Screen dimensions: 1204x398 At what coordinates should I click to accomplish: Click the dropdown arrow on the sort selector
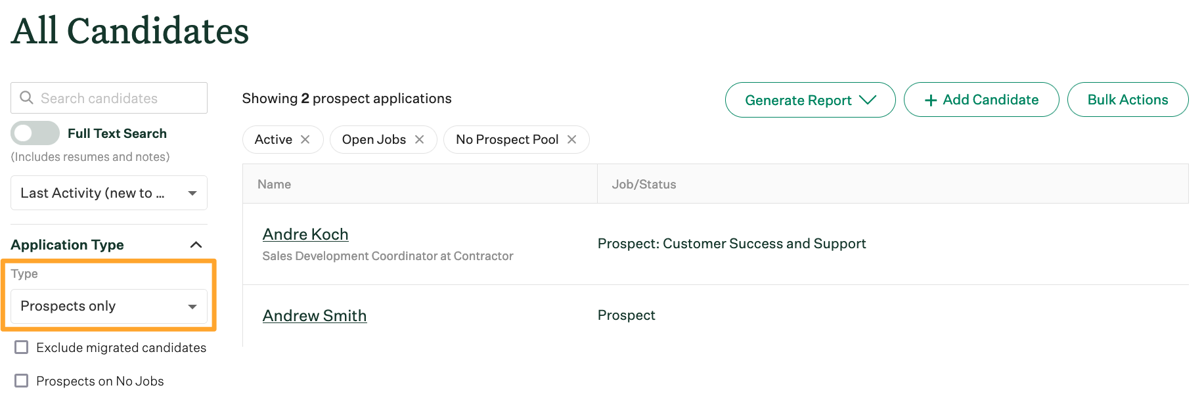click(192, 192)
